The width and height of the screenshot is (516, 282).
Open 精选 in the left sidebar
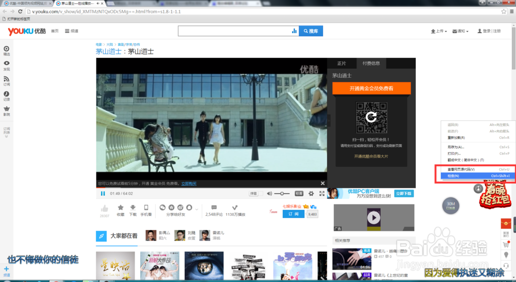coord(7,51)
